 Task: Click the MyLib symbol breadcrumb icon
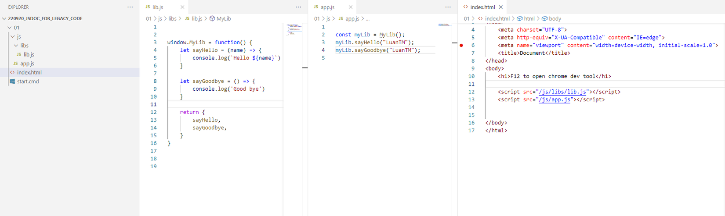point(212,19)
